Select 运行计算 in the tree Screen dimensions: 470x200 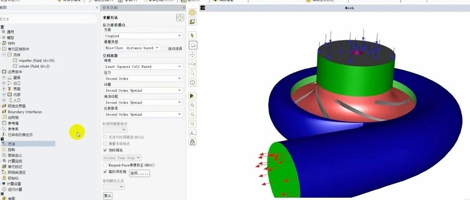(15, 190)
